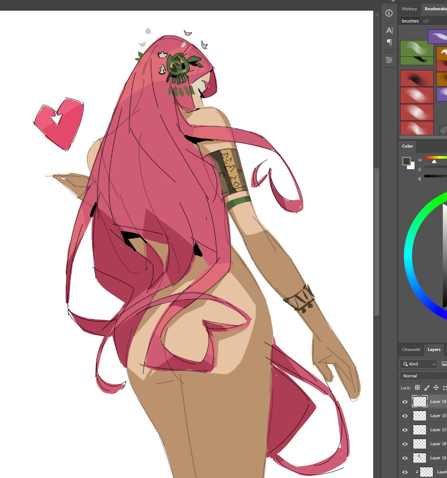Screen dimensions: 447x478
Task: Click the Layer 18 name text
Action: point(438,443)
